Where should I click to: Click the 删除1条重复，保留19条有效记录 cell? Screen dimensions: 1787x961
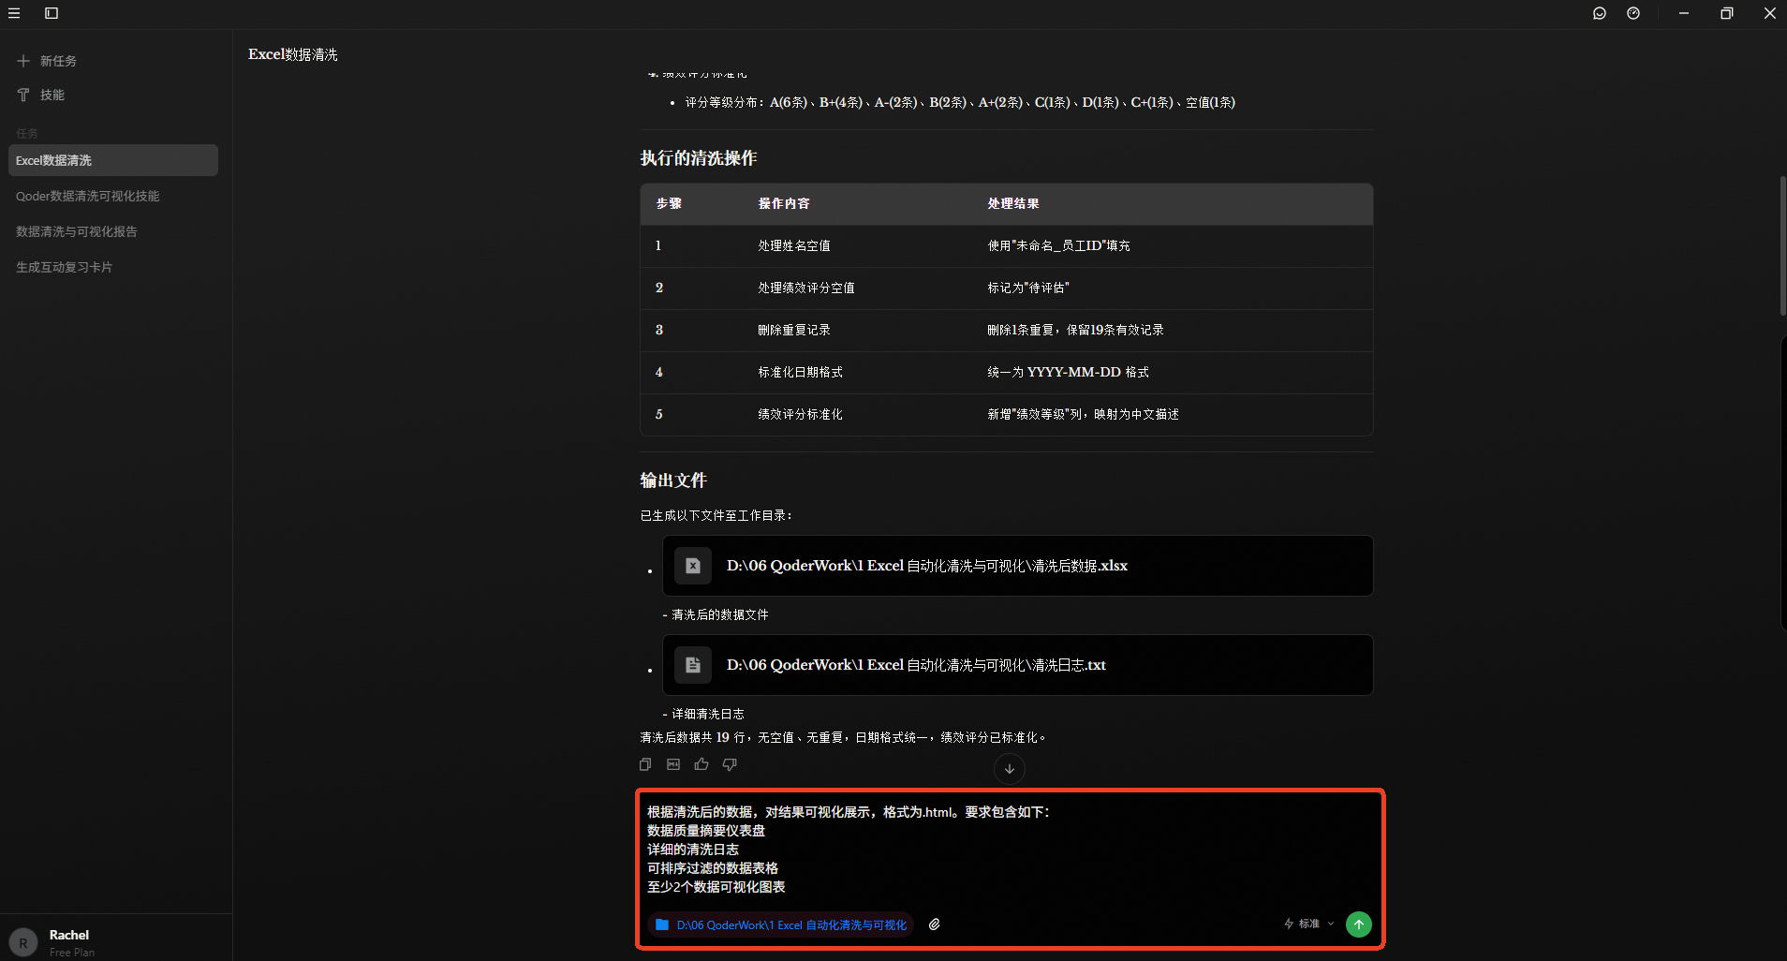(x=1076, y=330)
